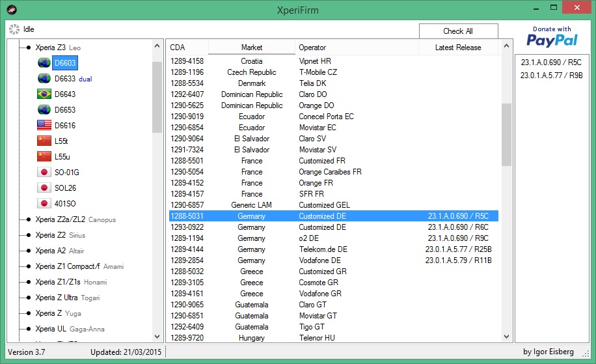Expand the Xperia Z2 Sirius node
596x364 pixels.
pyautogui.click(x=29, y=235)
